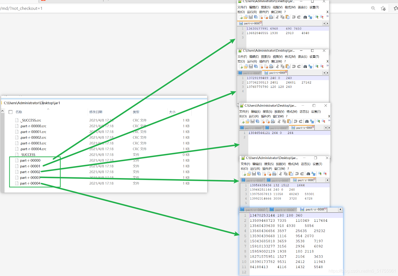This screenshot has width=398, height=276.
Task: Click 类型 column header in file explorer
Action: click(x=136, y=112)
